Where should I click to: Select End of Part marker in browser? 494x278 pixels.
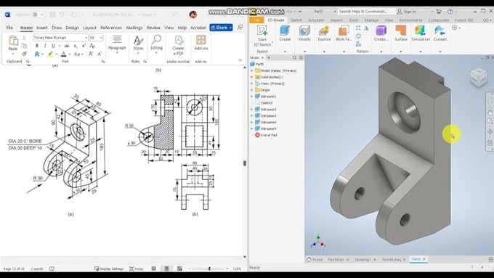pos(266,135)
